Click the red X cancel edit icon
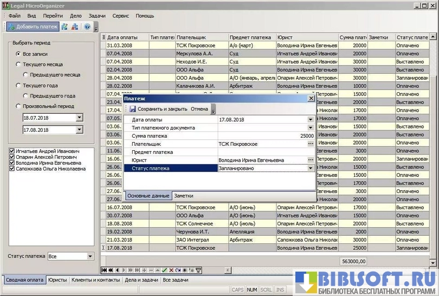This screenshot has height=296, width=439. [x=171, y=270]
